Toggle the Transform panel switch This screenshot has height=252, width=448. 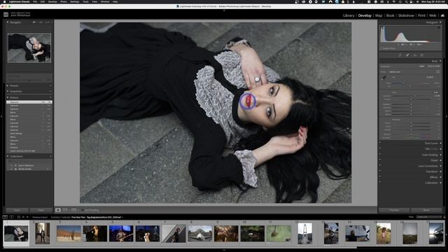point(379,171)
